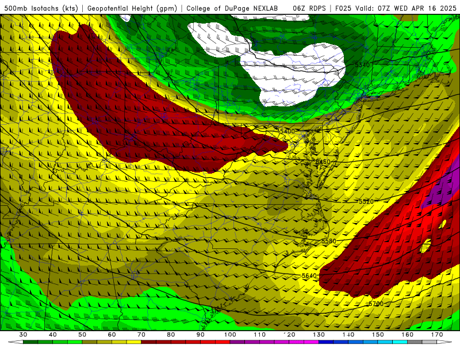
Task: Pick the dark green 30-35 kt legend swatch
Action: coord(30,342)
